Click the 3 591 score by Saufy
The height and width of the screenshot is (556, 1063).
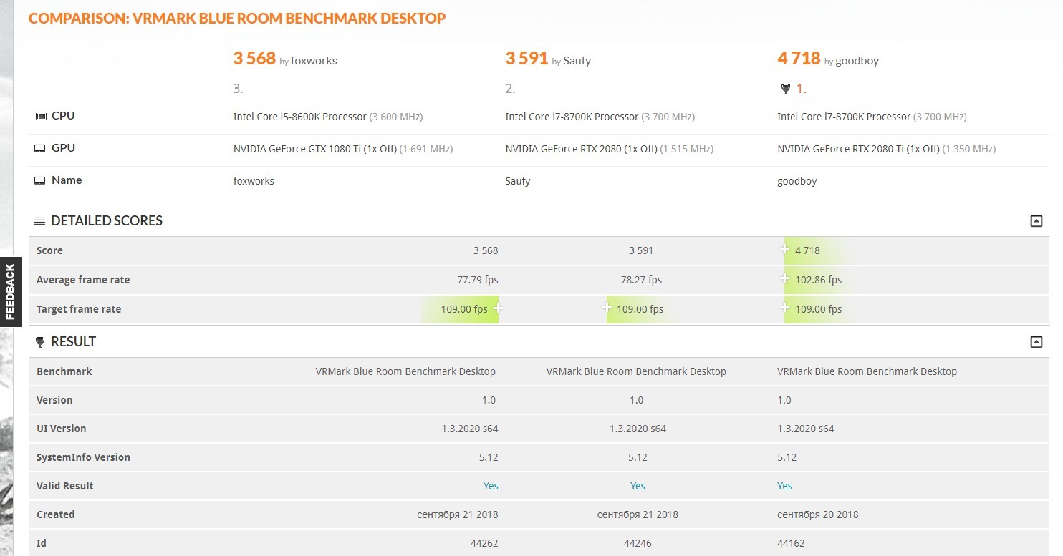pyautogui.click(x=526, y=59)
